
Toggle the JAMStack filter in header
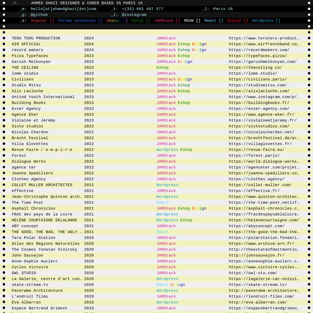click(167, 21)
